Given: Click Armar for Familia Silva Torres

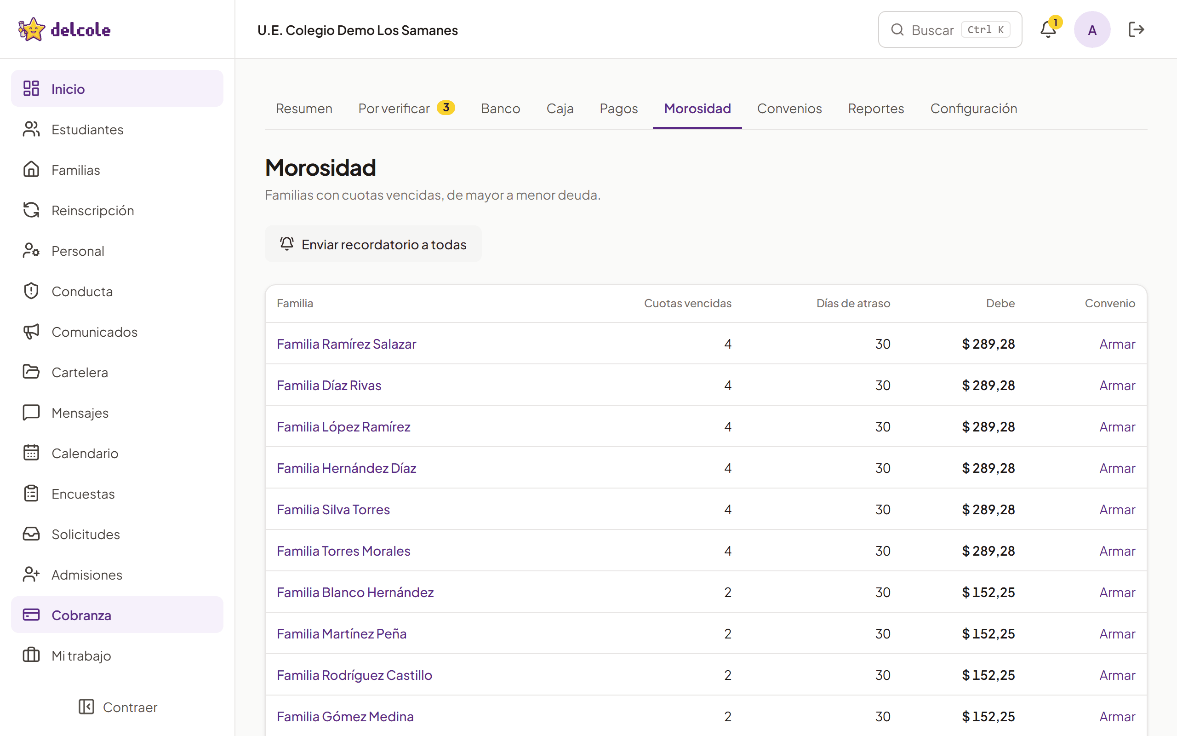Looking at the screenshot, I should point(1117,509).
